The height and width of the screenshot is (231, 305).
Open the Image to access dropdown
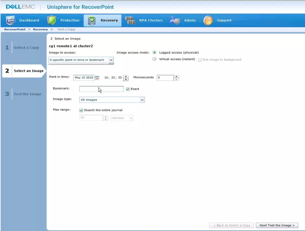(x=81, y=60)
